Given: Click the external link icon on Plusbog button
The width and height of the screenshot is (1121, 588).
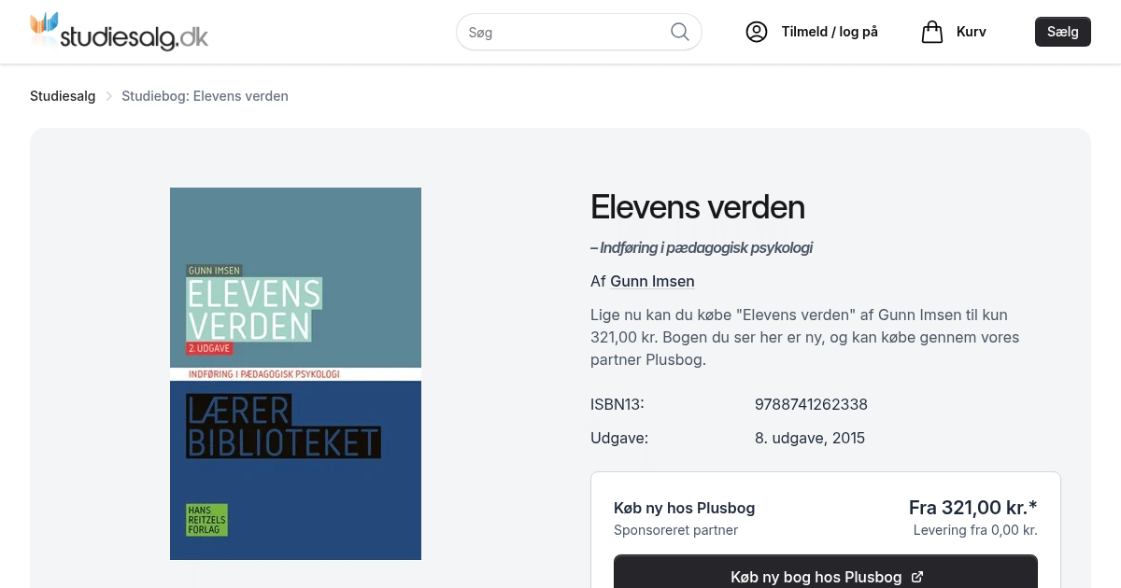Looking at the screenshot, I should (917, 577).
